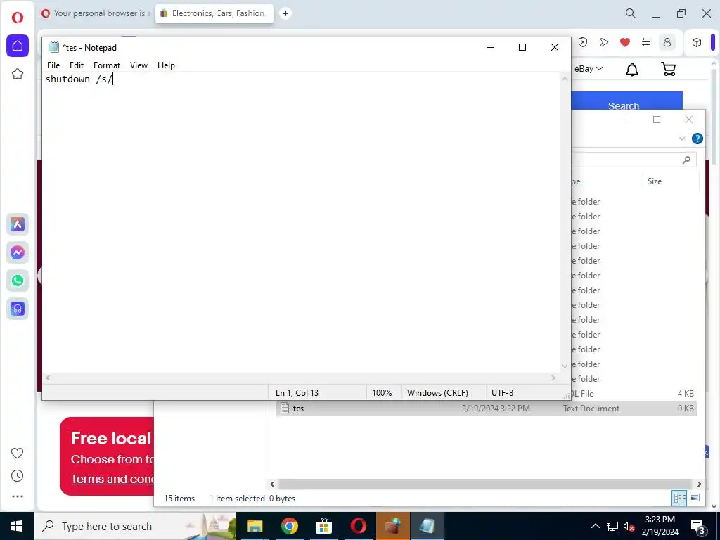Viewport: 720px width, 540px height.
Task: Click File Explorer's horizontal scrollbar track
Action: pos(485,484)
